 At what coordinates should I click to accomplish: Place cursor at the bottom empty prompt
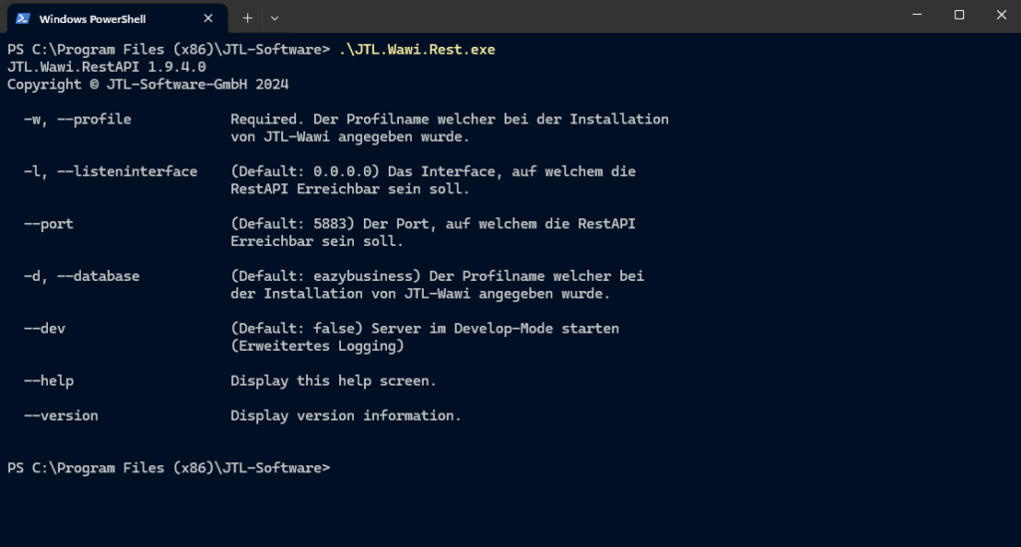tap(337, 467)
